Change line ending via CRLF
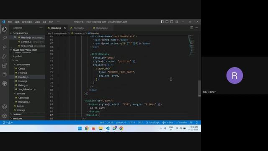268x151 pixels. coord(140,122)
